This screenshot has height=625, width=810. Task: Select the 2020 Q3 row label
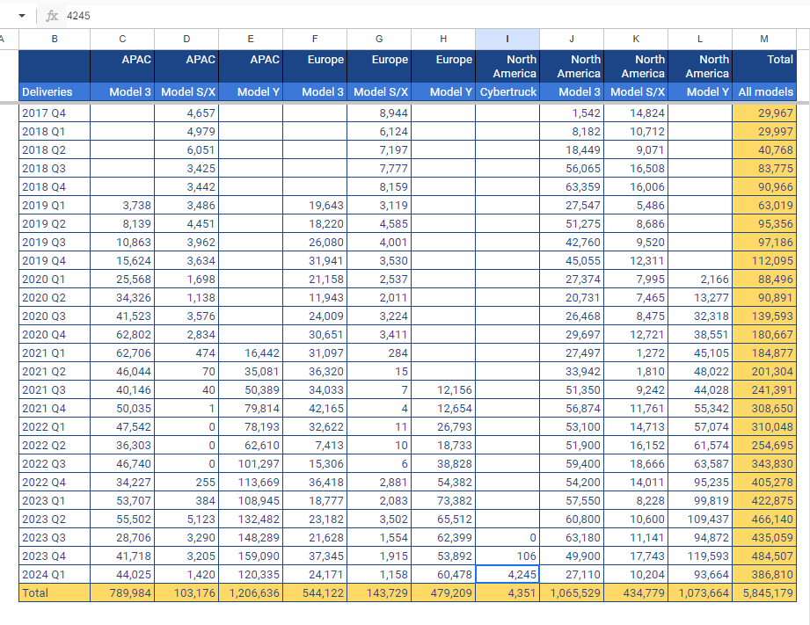click(55, 316)
